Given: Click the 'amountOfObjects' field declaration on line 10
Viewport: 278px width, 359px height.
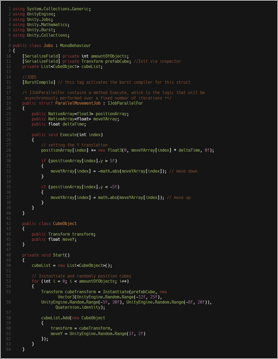Looking at the screenshot, I should coord(109,56).
